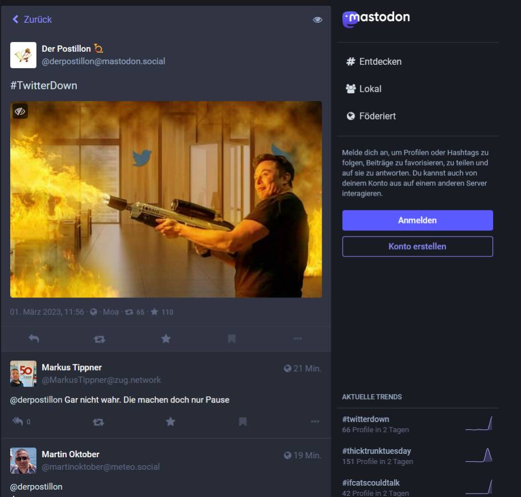The width and height of the screenshot is (521, 497).
Task: Open the @martinoktober@meteo.social handle
Action: point(101,467)
